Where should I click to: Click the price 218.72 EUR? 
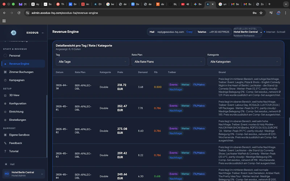point(122,87)
